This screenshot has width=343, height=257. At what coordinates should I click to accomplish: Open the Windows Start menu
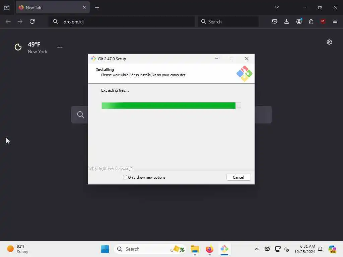[x=105, y=249]
